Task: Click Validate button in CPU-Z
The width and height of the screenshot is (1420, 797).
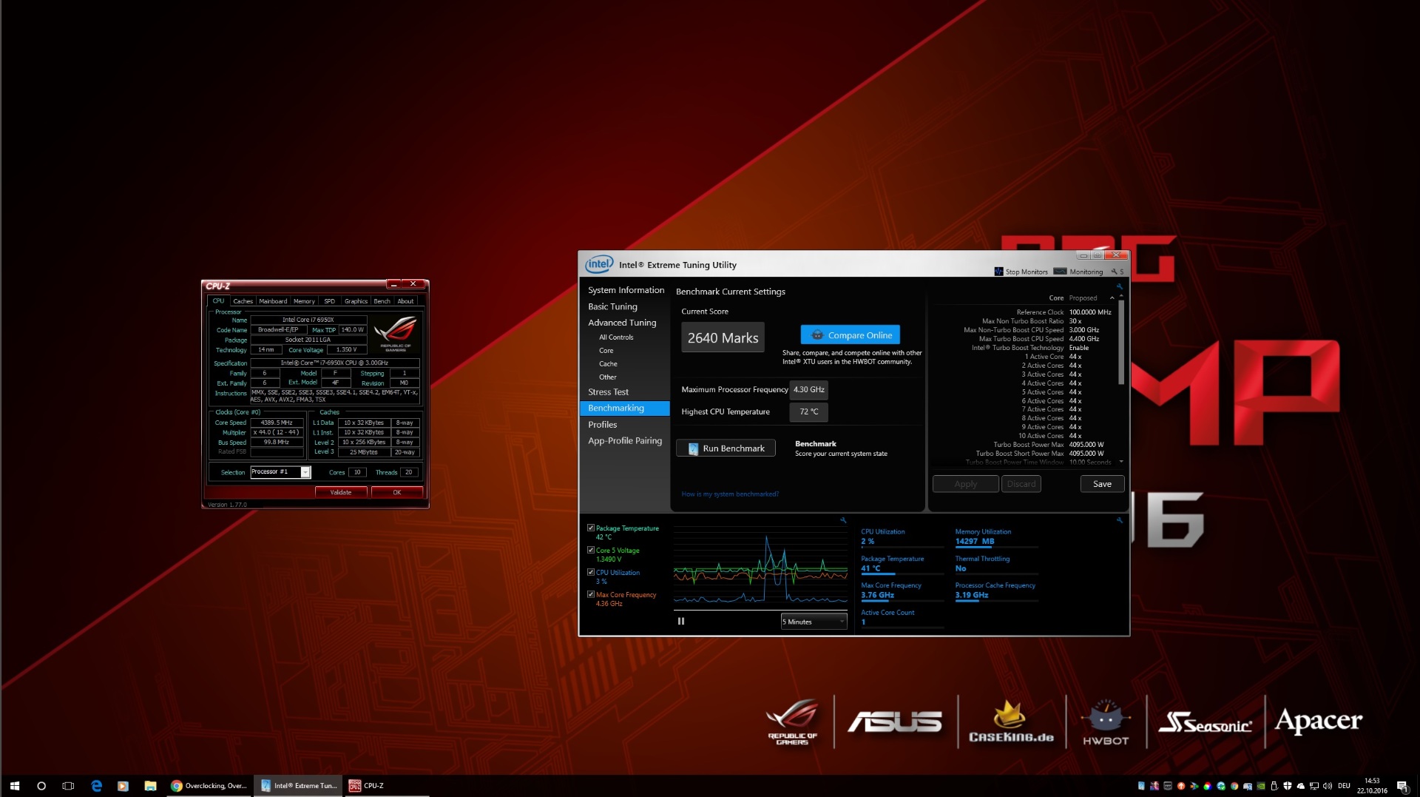Action: [x=340, y=492]
